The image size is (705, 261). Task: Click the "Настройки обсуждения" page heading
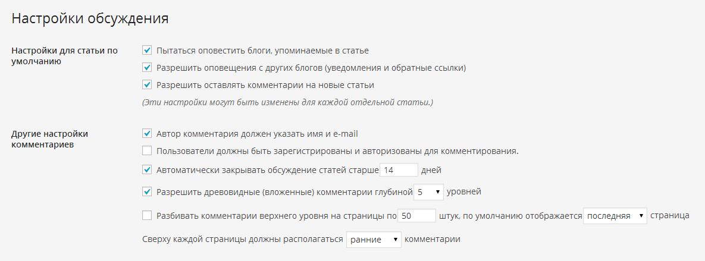click(x=90, y=18)
